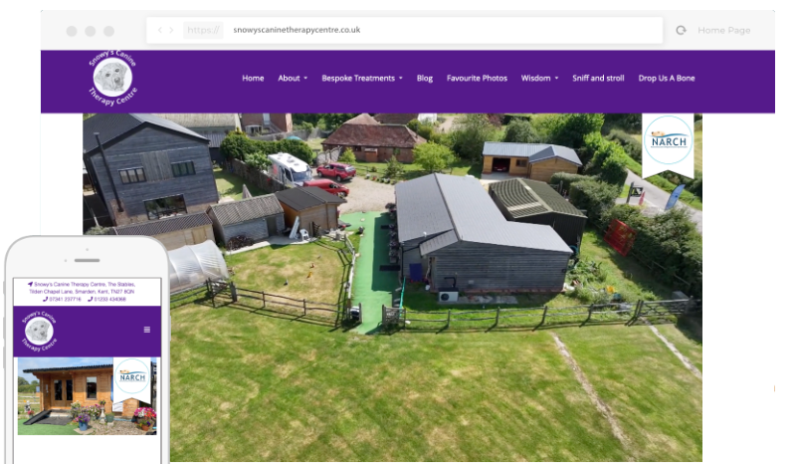The width and height of the screenshot is (796, 464).
Task: Open Drop Us A Bone page
Action: click(666, 79)
